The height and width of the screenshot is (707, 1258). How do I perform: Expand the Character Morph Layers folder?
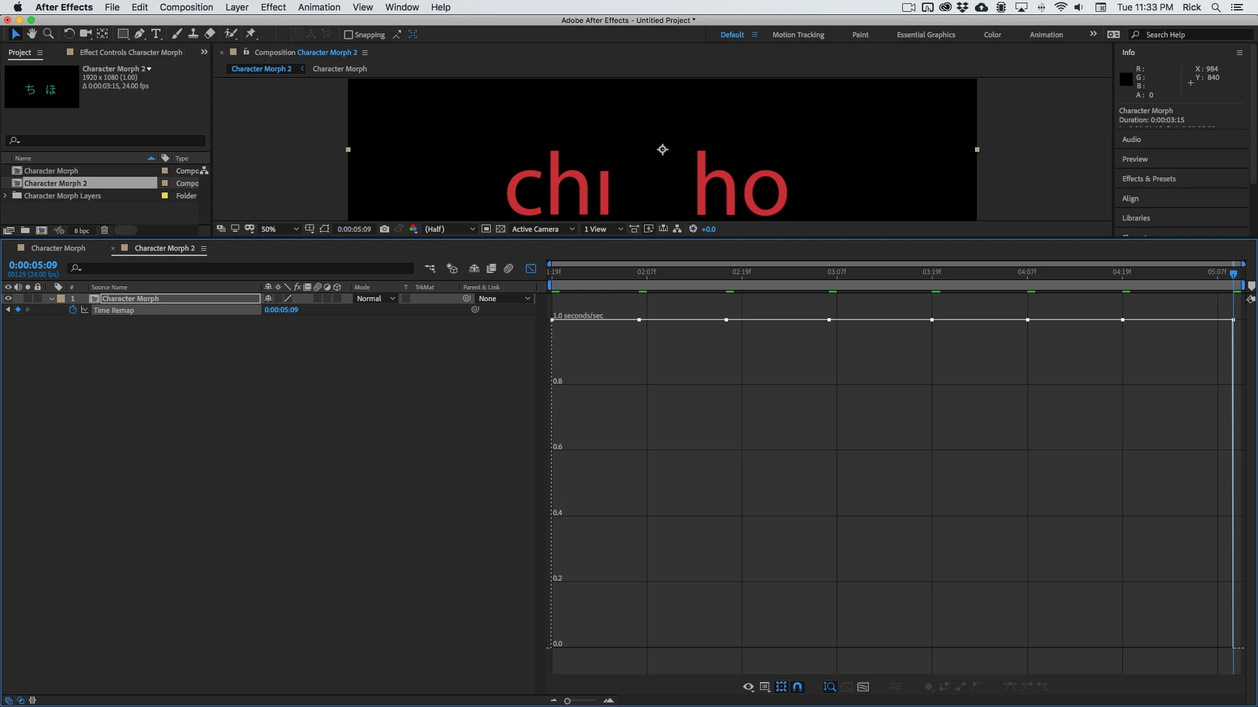(x=6, y=196)
